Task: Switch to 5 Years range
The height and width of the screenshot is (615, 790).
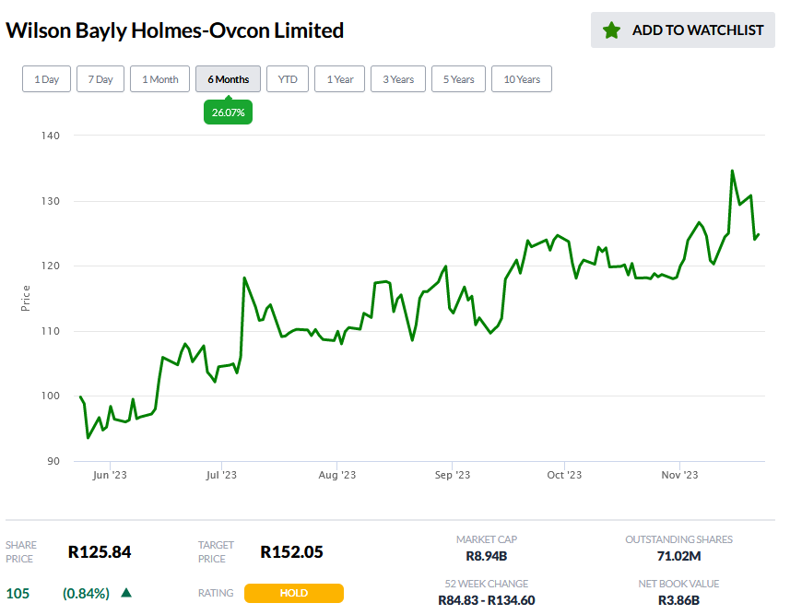Action: tap(458, 79)
